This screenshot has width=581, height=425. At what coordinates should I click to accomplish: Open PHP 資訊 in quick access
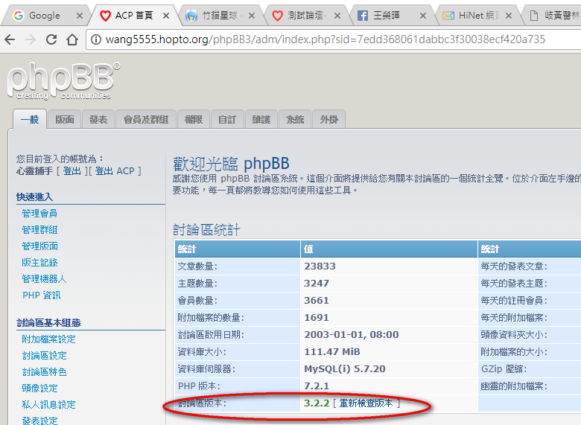tap(42, 295)
